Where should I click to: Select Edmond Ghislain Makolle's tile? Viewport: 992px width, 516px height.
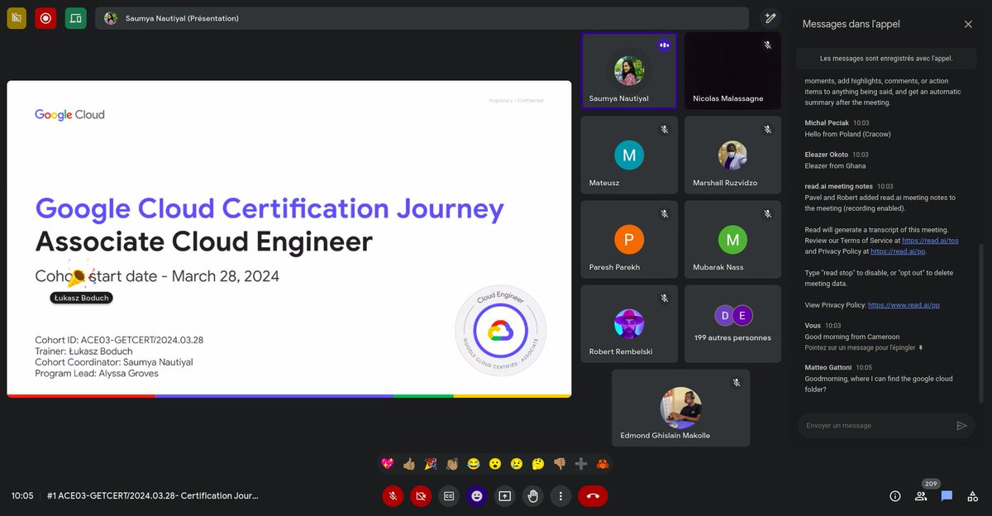(x=680, y=408)
